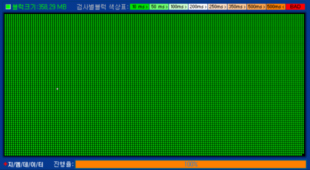Click the single white block in the grid
310x170 pixels.
click(57, 89)
